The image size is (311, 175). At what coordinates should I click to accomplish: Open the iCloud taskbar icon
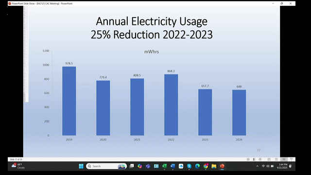point(181,166)
